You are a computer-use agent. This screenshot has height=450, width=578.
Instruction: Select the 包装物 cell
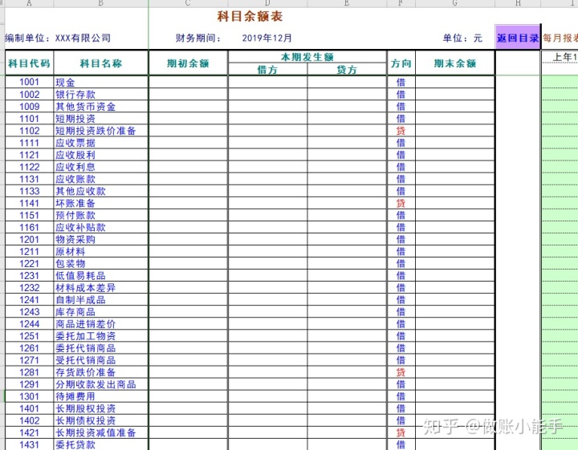tap(100, 264)
